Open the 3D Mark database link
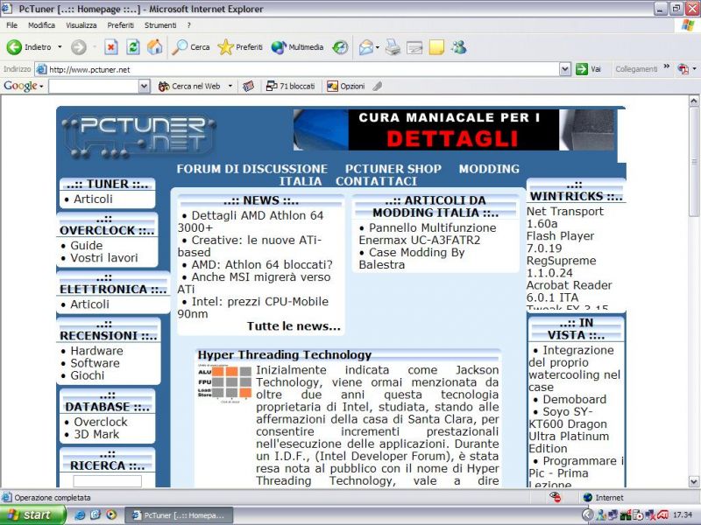Image resolution: width=701 pixels, height=525 pixels. (x=96, y=434)
